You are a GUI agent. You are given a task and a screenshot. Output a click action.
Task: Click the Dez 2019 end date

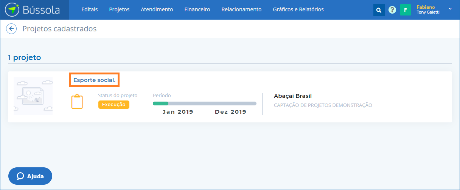(230, 112)
